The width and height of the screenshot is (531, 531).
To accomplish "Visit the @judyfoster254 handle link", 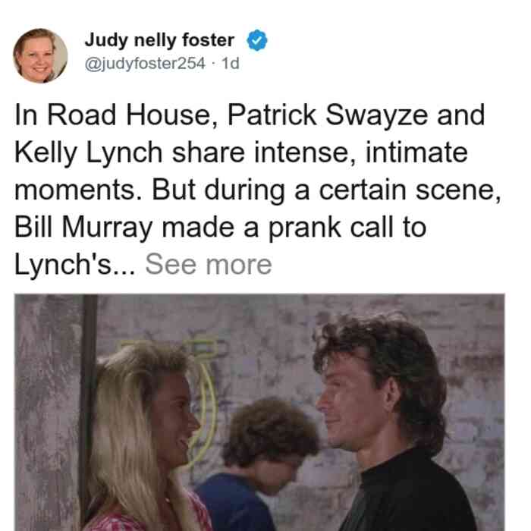I will point(145,63).
